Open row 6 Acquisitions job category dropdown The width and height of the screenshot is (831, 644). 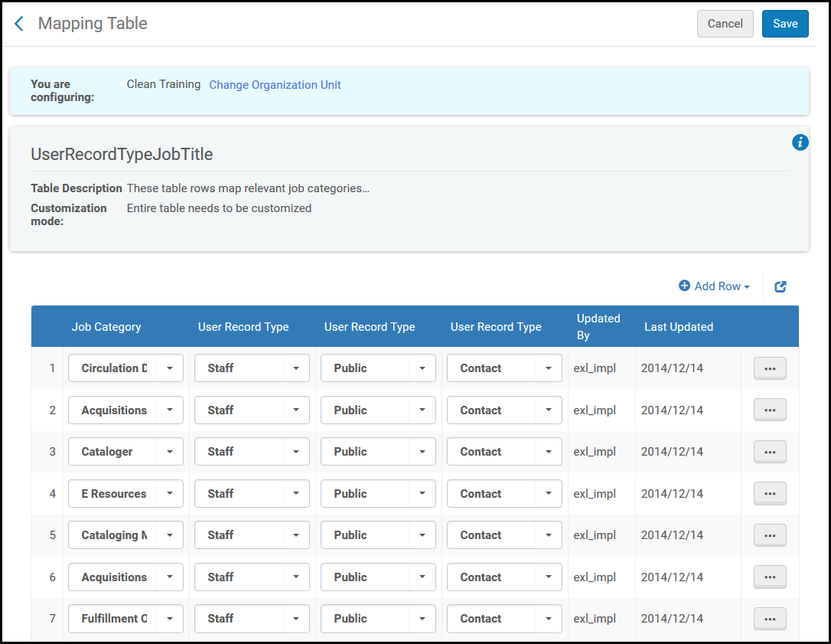[x=125, y=577]
